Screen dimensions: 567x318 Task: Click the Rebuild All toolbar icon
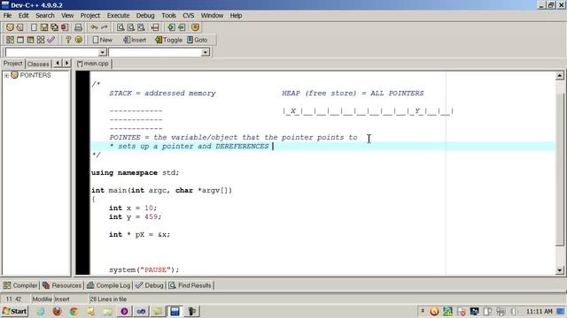41,40
